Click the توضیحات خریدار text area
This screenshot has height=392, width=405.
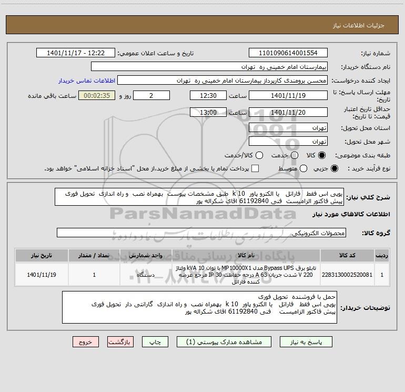199,307
